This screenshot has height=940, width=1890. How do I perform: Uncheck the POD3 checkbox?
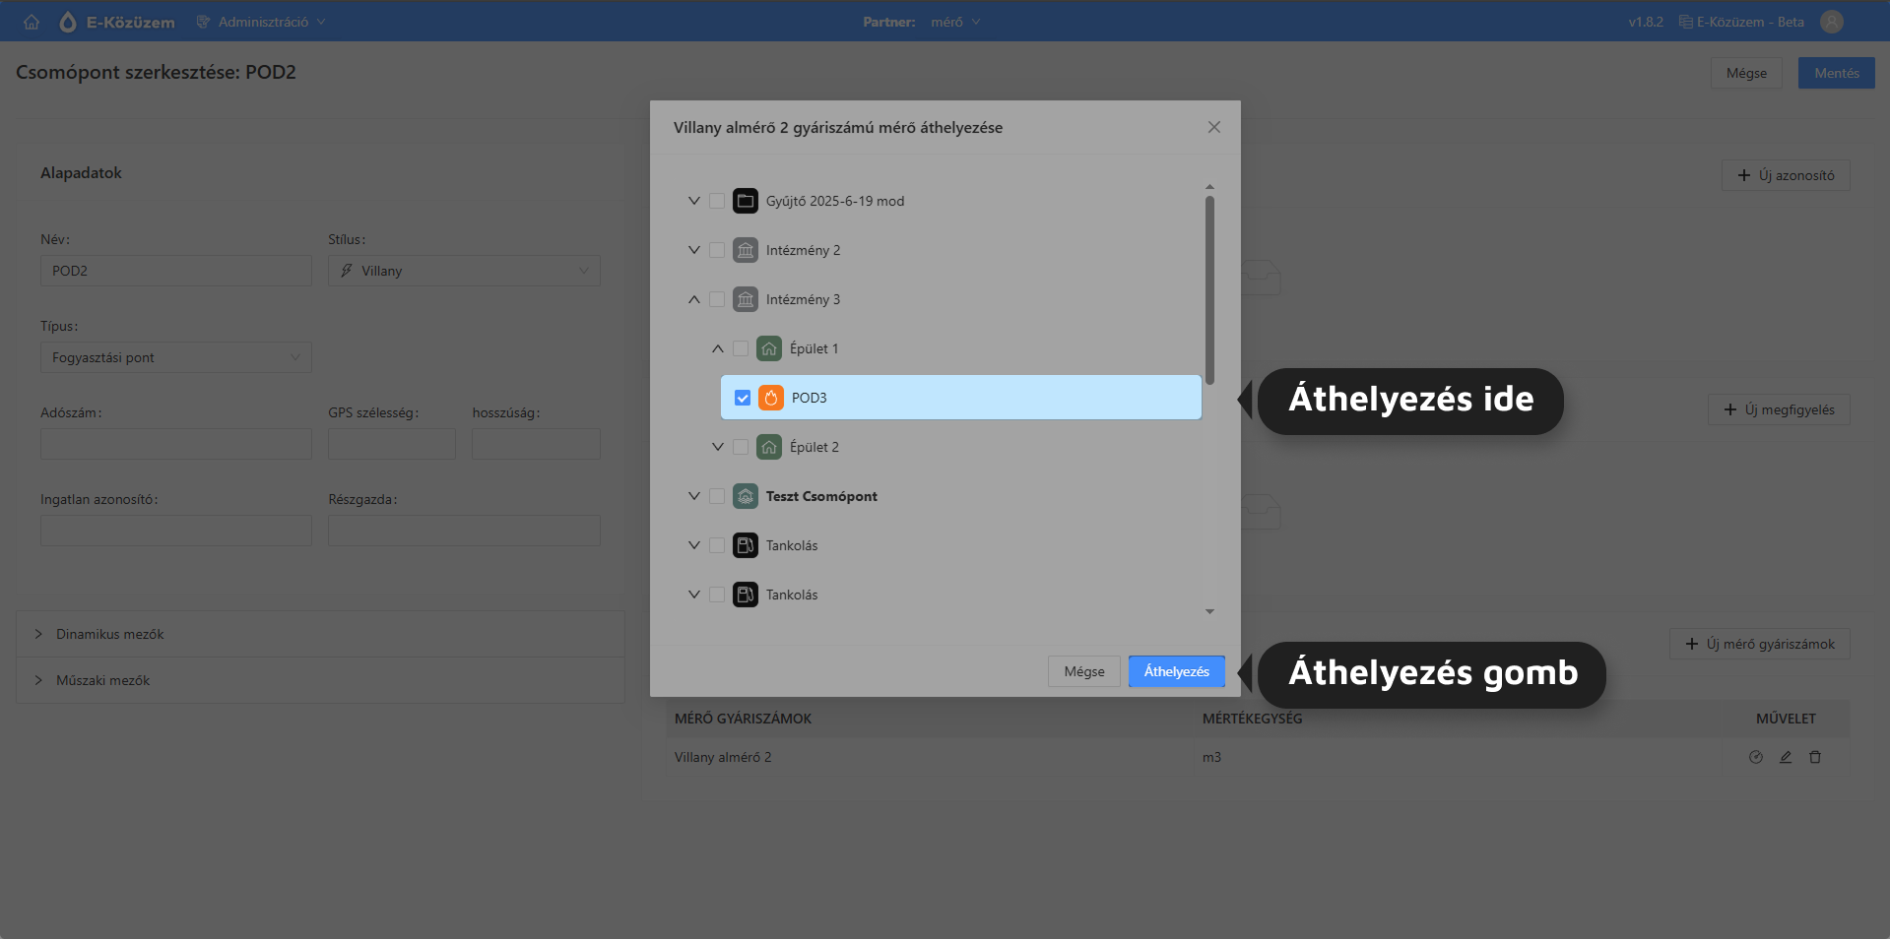pyautogui.click(x=743, y=398)
